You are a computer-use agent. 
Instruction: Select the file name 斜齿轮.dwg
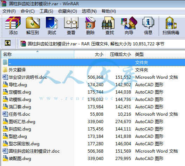pos(20,129)
